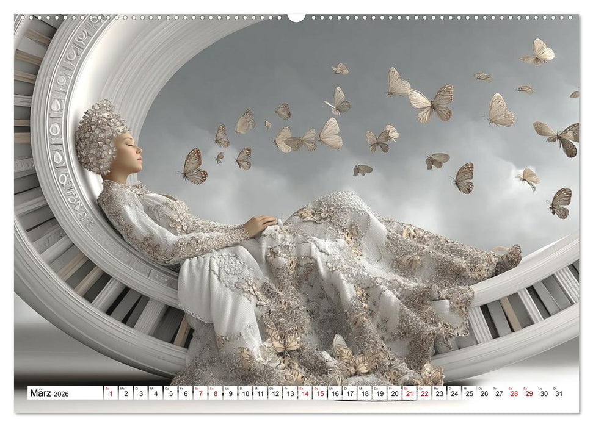This screenshot has height=427, width=593.
Task: Click on red-marked day 7
Action: (200, 393)
